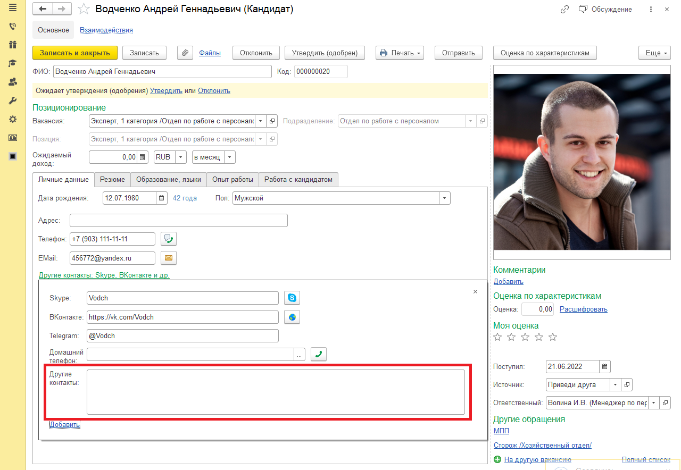Click Записать и закрыть button
The width and height of the screenshot is (681, 470).
(x=74, y=53)
